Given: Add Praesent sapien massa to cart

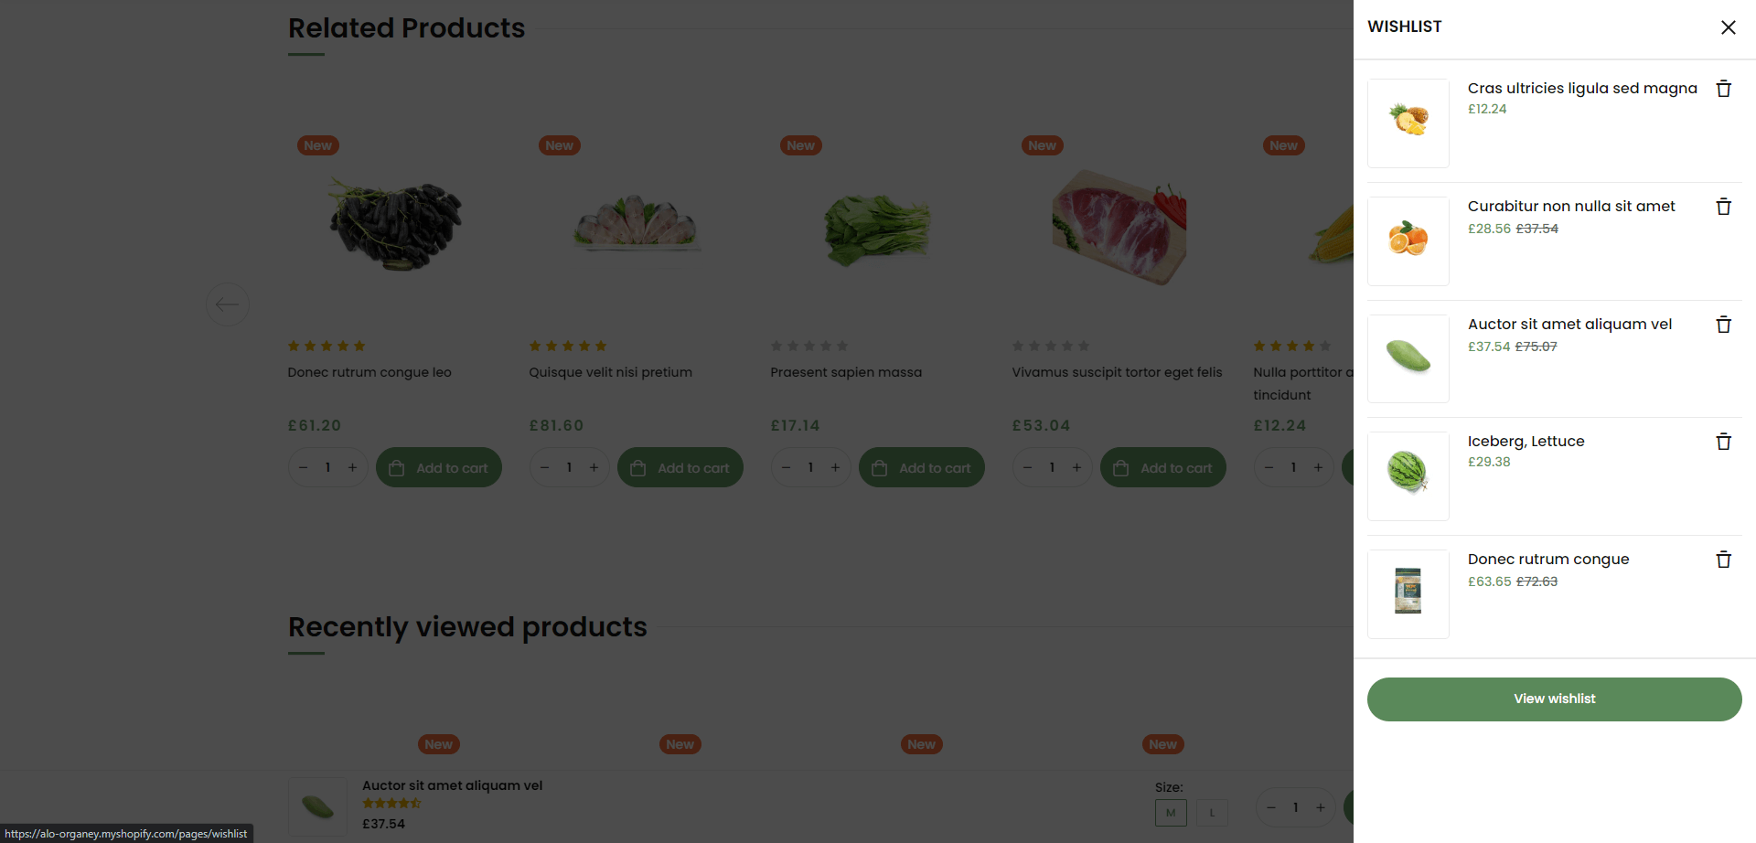Looking at the screenshot, I should click(x=922, y=468).
